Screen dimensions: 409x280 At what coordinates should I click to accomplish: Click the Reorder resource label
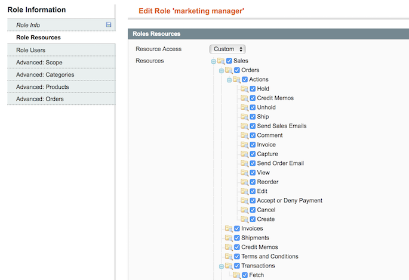267,182
